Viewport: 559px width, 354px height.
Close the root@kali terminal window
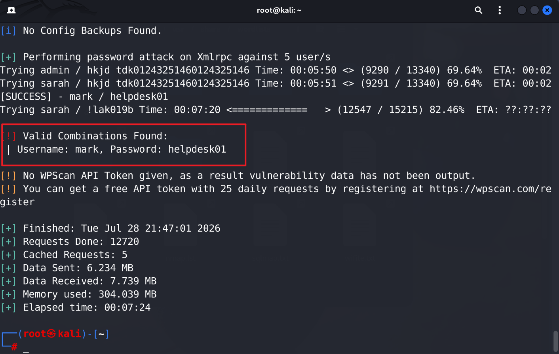[547, 10]
